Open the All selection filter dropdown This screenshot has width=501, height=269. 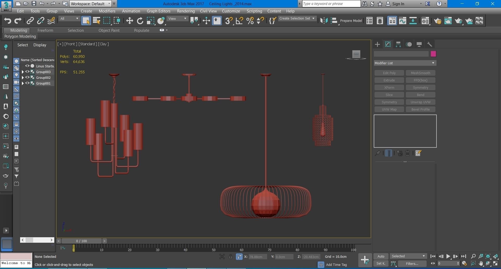tap(69, 19)
